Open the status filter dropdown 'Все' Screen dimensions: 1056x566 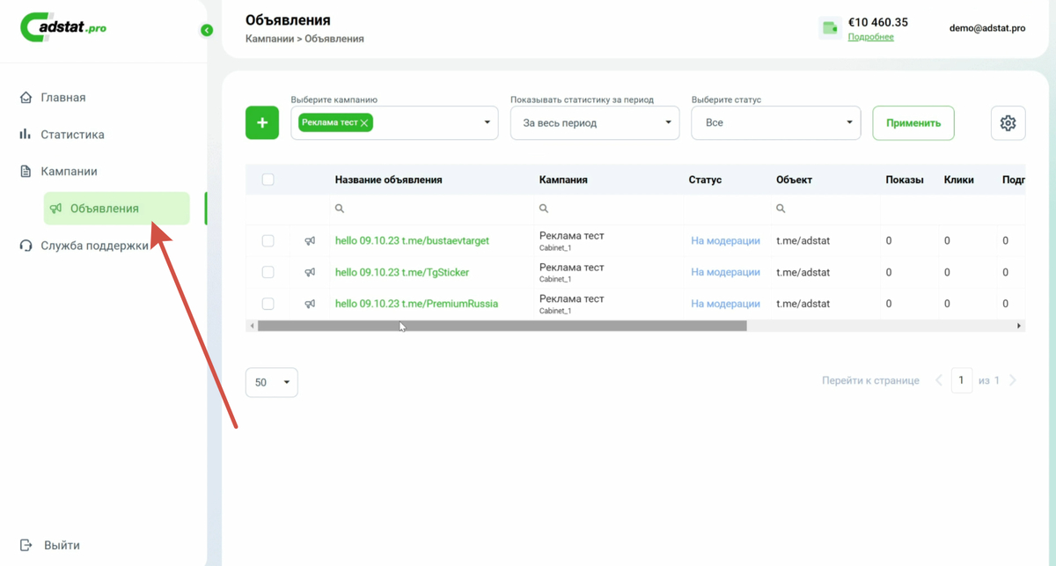(x=775, y=123)
